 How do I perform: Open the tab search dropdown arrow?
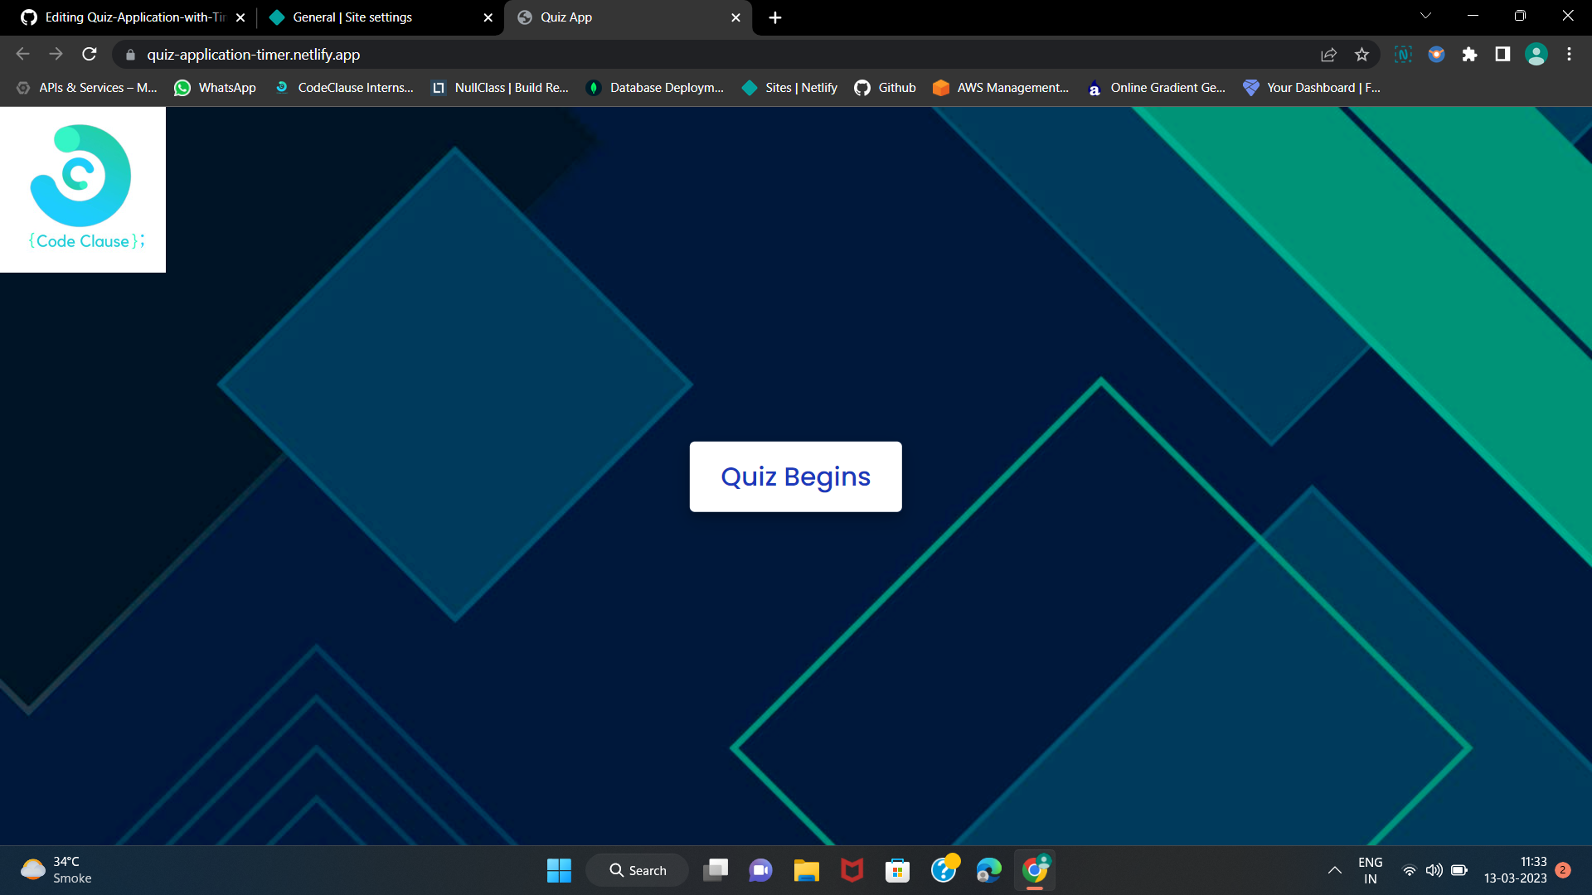[1425, 17]
